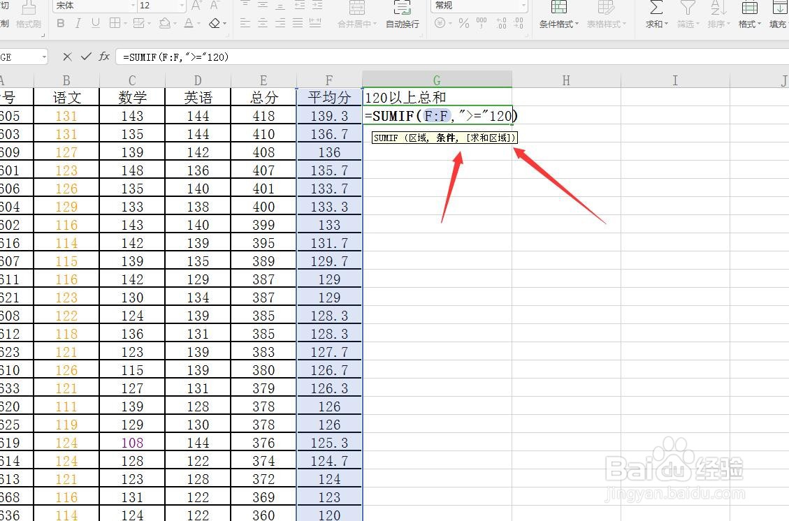Select column B header
This screenshot has height=521, width=789.
pos(66,80)
